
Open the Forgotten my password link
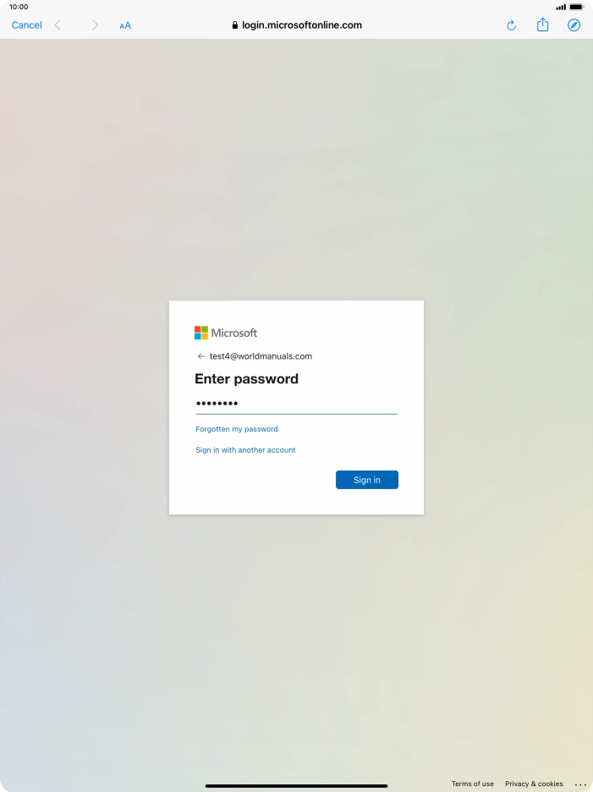tap(236, 429)
